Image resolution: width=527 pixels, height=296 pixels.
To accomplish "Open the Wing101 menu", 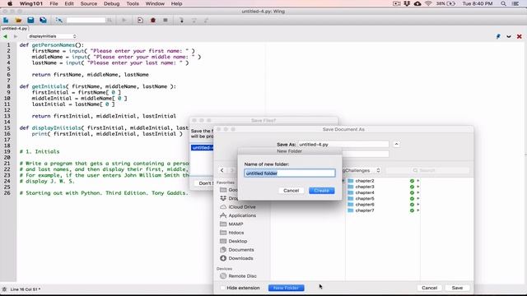I will [31, 3].
